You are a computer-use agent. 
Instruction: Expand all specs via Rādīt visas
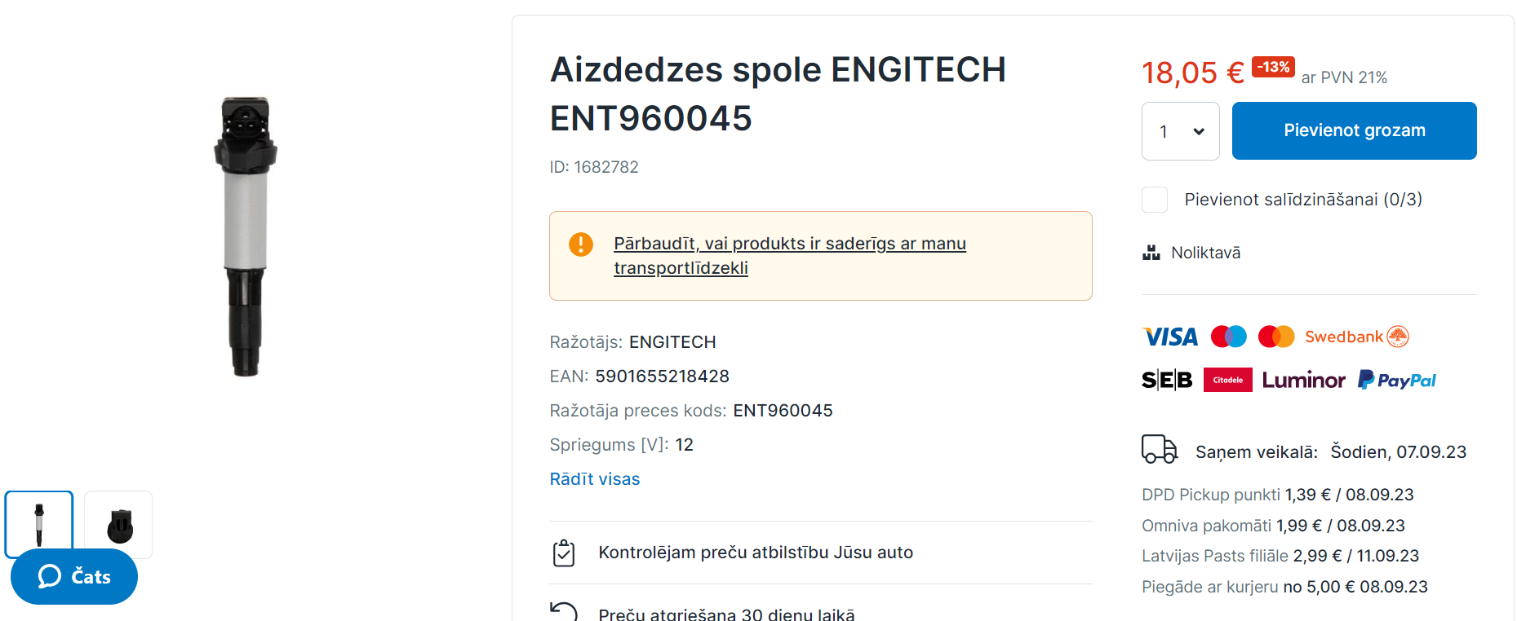coord(594,479)
